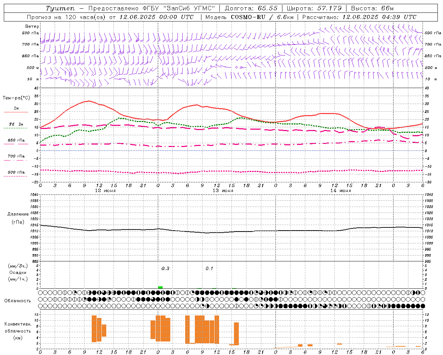Click the Высота: 66м value
Image resolution: width=443 pixels, height=355 pixels.
coord(372,8)
